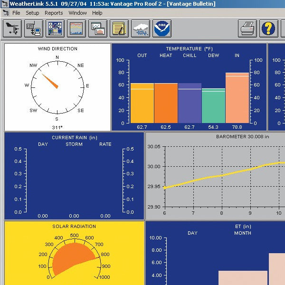Image resolution: width=285 pixels, height=285 pixels.
Task: Click the CHILL temperature bar
Action: point(190,103)
